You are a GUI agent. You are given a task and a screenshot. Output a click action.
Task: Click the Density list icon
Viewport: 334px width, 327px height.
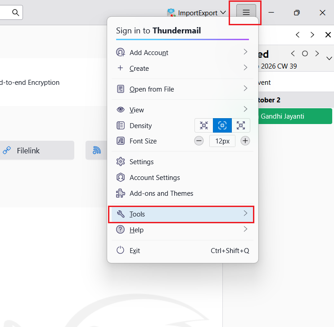click(x=120, y=125)
